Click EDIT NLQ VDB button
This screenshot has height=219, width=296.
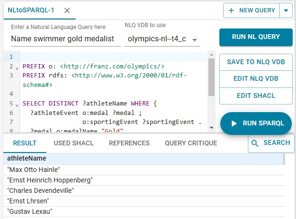coord(256,78)
